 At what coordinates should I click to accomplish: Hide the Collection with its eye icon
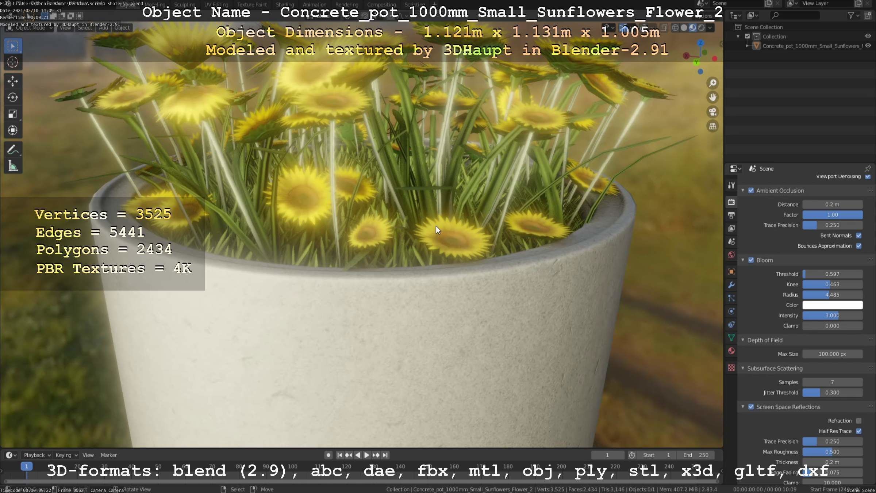click(868, 36)
